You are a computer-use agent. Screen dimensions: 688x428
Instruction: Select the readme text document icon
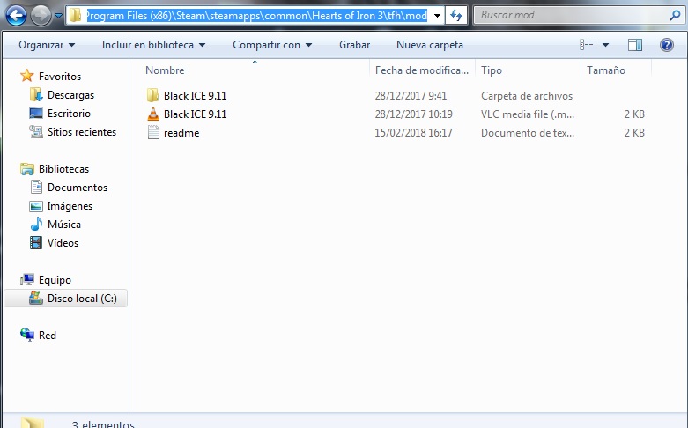pos(153,132)
